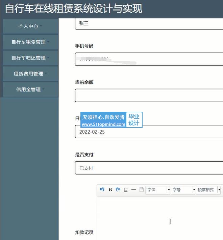Expand the 自行车租赁管理 menu
Image resolution: width=223 pixels, height=240 pixels.
[x=30, y=42]
